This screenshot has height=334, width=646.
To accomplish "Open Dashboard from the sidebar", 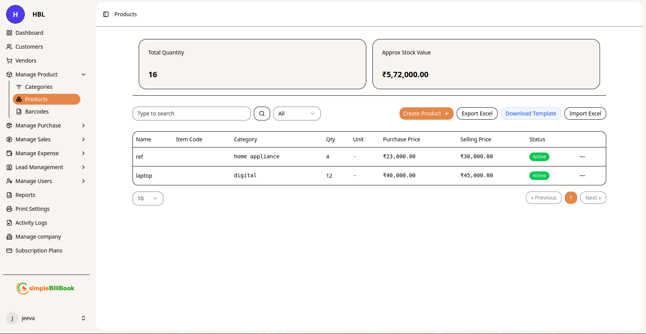I will 29,33.
